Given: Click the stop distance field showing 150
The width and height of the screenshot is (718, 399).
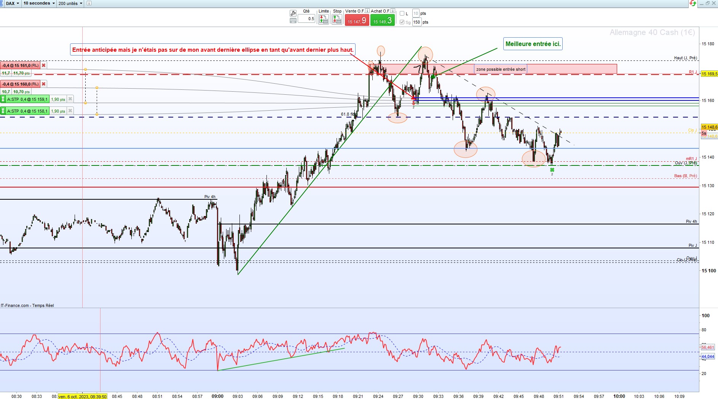Looking at the screenshot, I should (417, 22).
